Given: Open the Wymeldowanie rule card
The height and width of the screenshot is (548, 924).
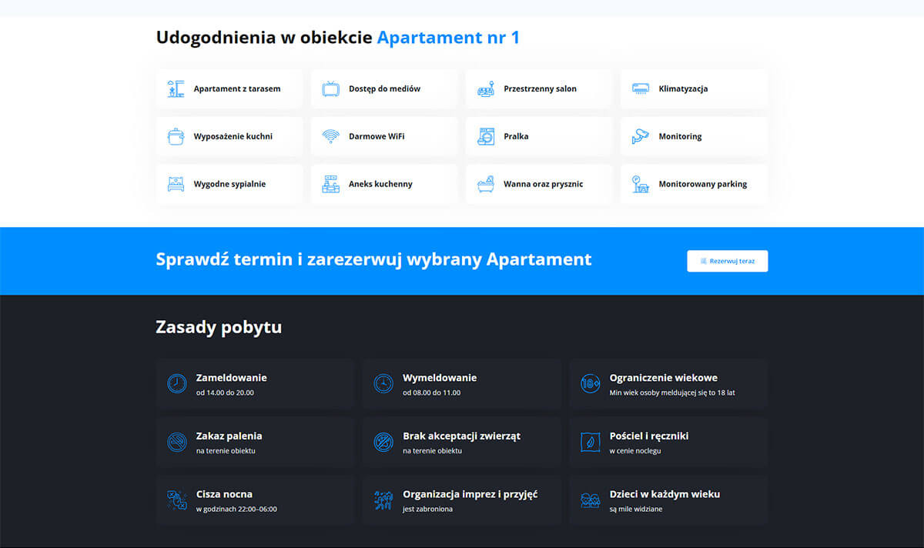Looking at the screenshot, I should (461, 383).
